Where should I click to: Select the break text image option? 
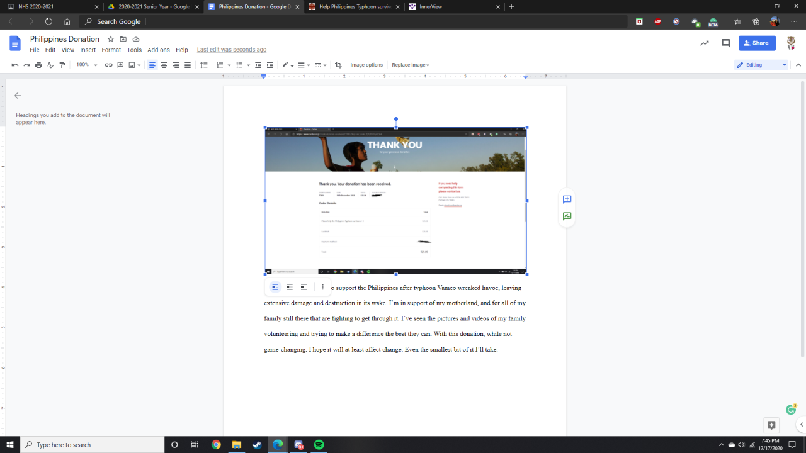(304, 287)
